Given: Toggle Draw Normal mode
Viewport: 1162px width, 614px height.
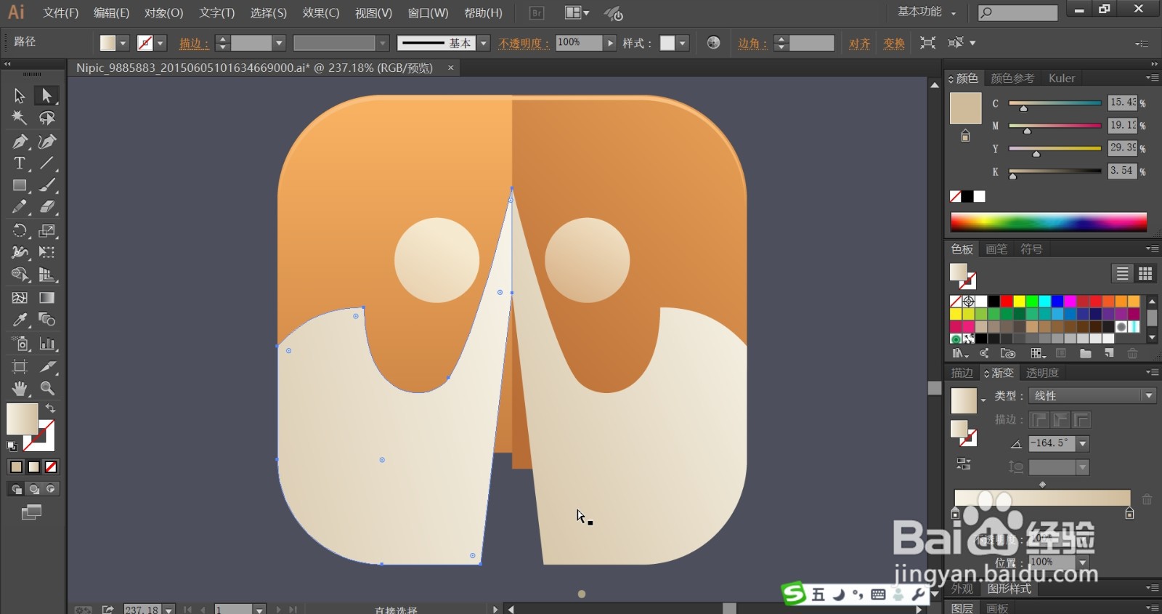Looking at the screenshot, I should [x=16, y=489].
